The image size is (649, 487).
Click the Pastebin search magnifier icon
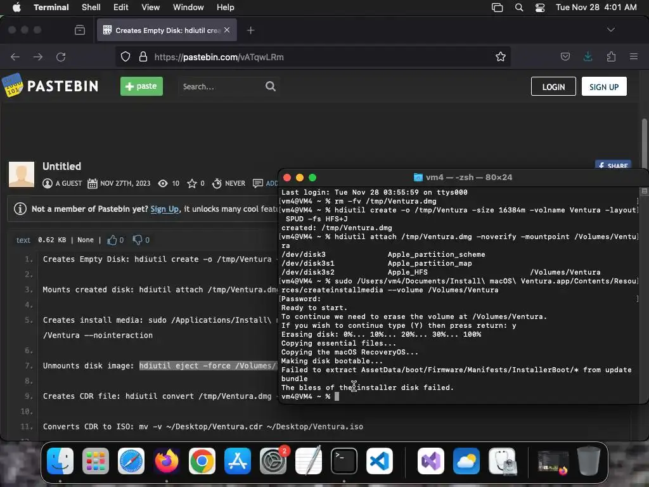point(270,86)
